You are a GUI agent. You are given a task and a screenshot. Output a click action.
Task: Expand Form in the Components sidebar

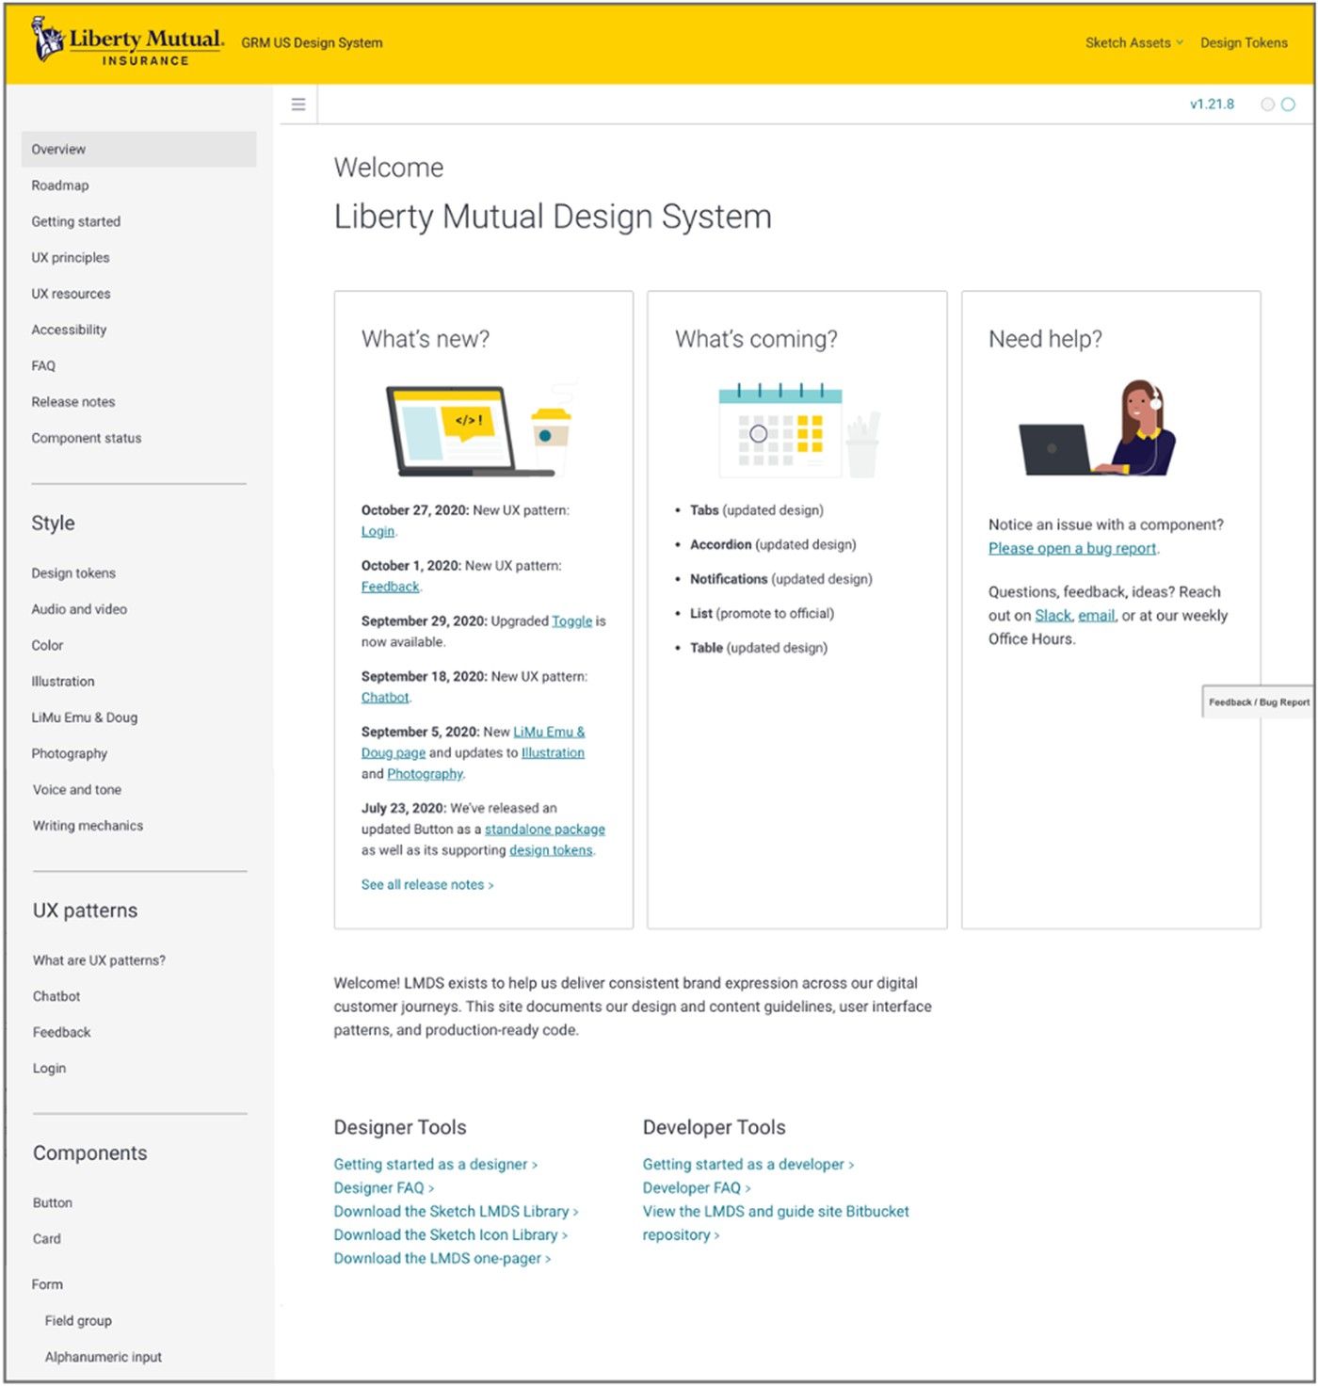pyautogui.click(x=47, y=1284)
